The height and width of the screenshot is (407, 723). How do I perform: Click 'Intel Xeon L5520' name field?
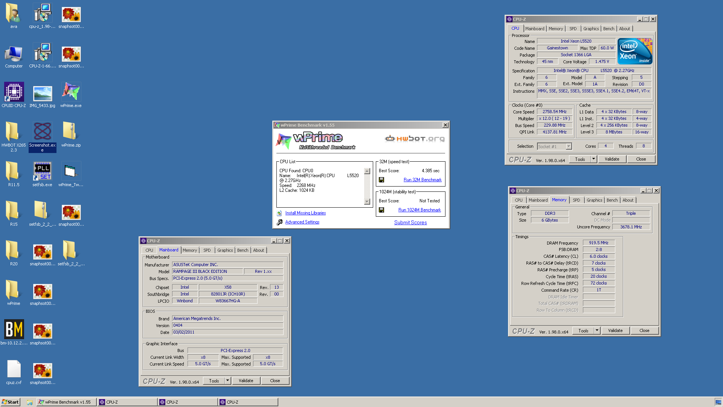point(576,41)
